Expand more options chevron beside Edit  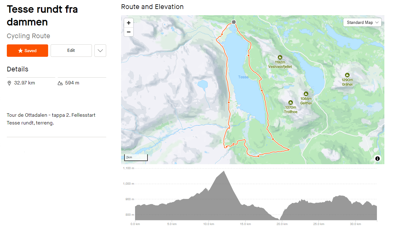point(100,51)
